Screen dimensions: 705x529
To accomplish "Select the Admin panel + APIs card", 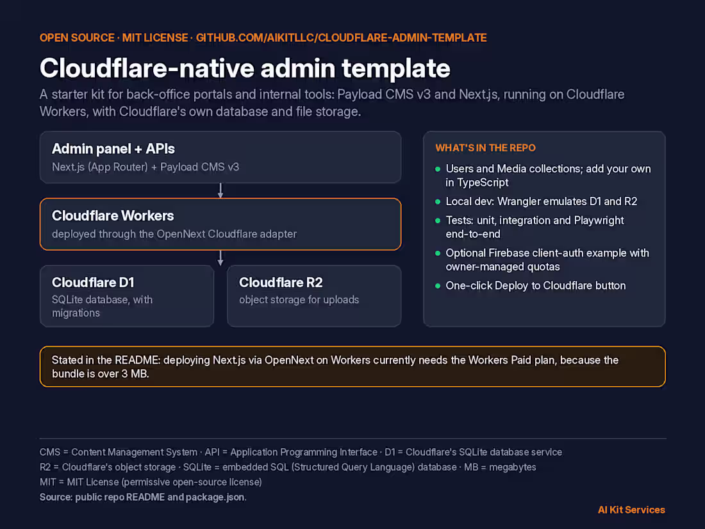I will click(220, 157).
